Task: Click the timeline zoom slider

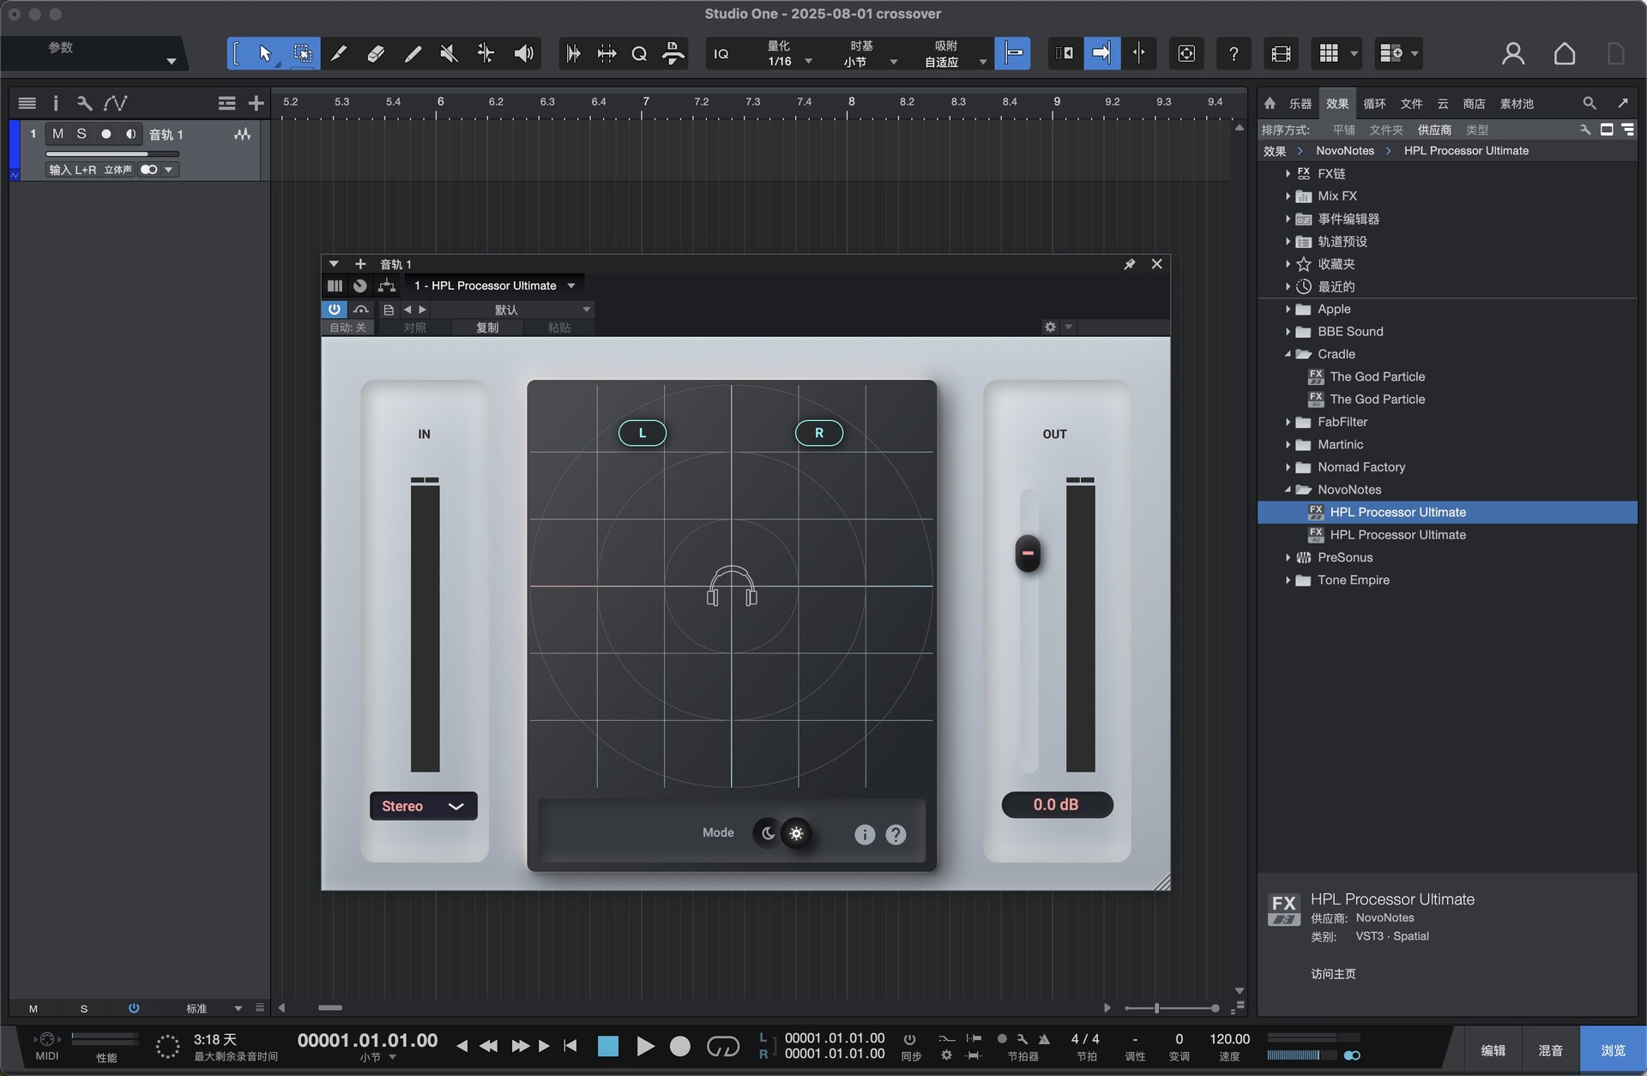Action: click(1172, 1008)
